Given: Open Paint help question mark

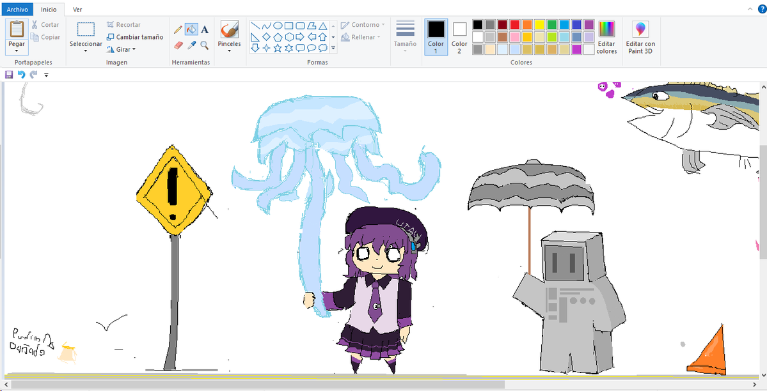Looking at the screenshot, I should point(762,9).
